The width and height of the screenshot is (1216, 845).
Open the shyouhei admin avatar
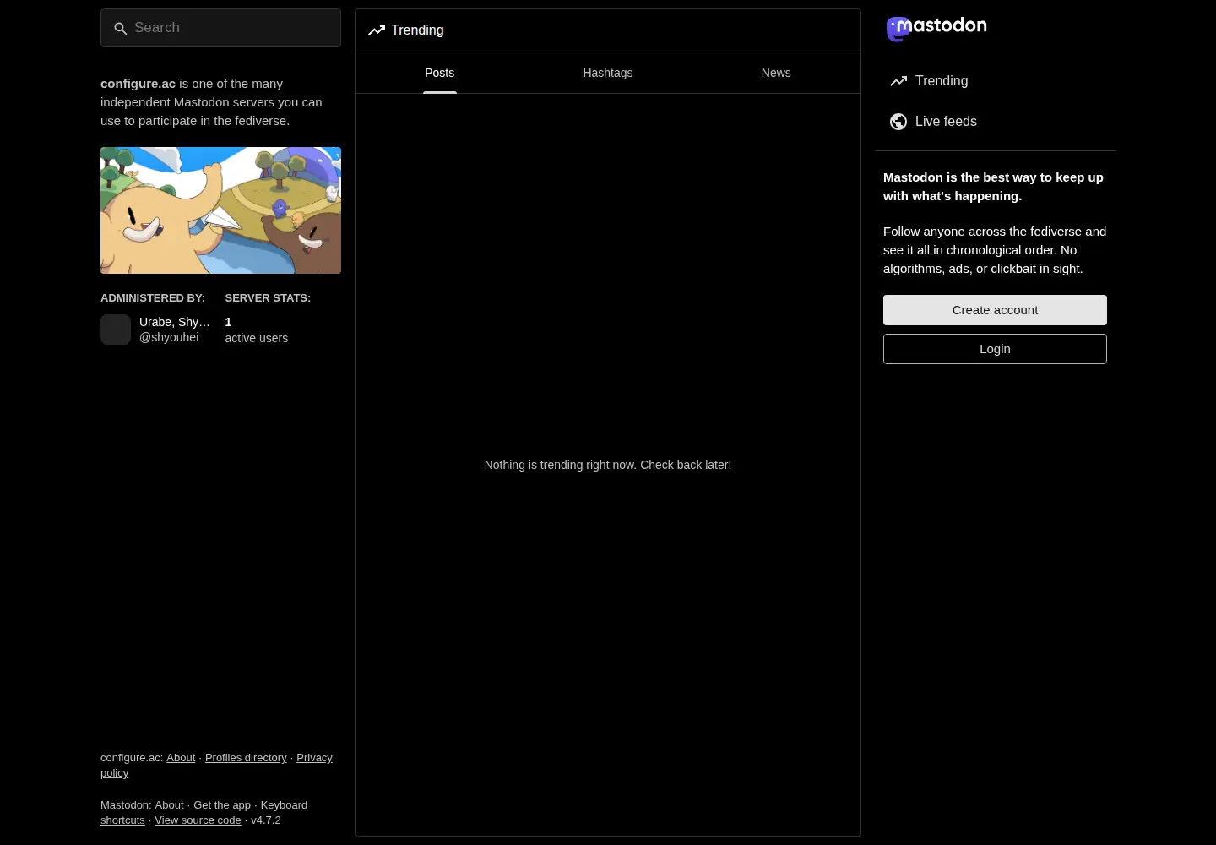[116, 330]
